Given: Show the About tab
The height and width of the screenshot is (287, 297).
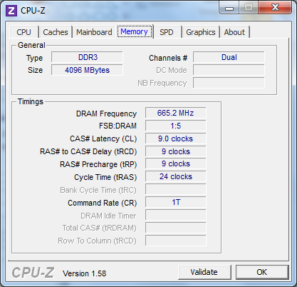Looking at the screenshot, I should pyautogui.click(x=234, y=32).
